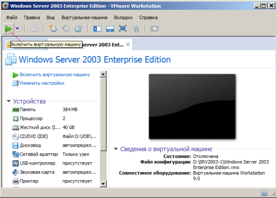Image resolution: width=277 pixels, height=198 pixels.
Task: Open the Справка menu
Action: point(148,17)
